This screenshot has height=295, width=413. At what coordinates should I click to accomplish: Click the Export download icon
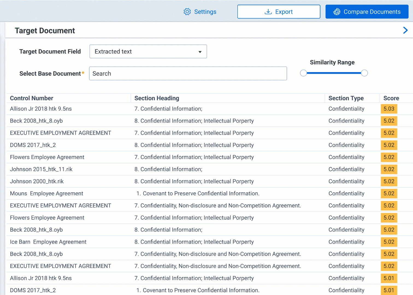(x=268, y=12)
